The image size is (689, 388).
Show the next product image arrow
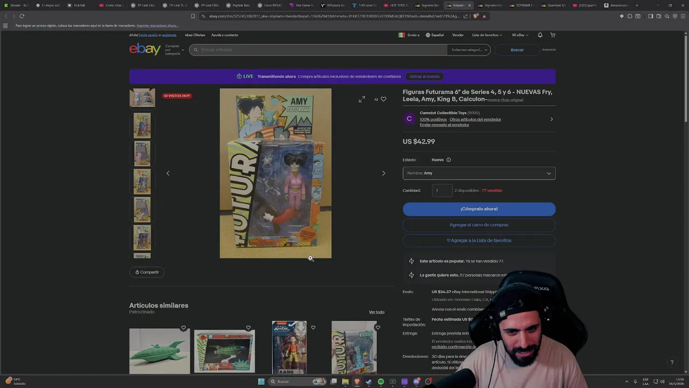coord(383,173)
